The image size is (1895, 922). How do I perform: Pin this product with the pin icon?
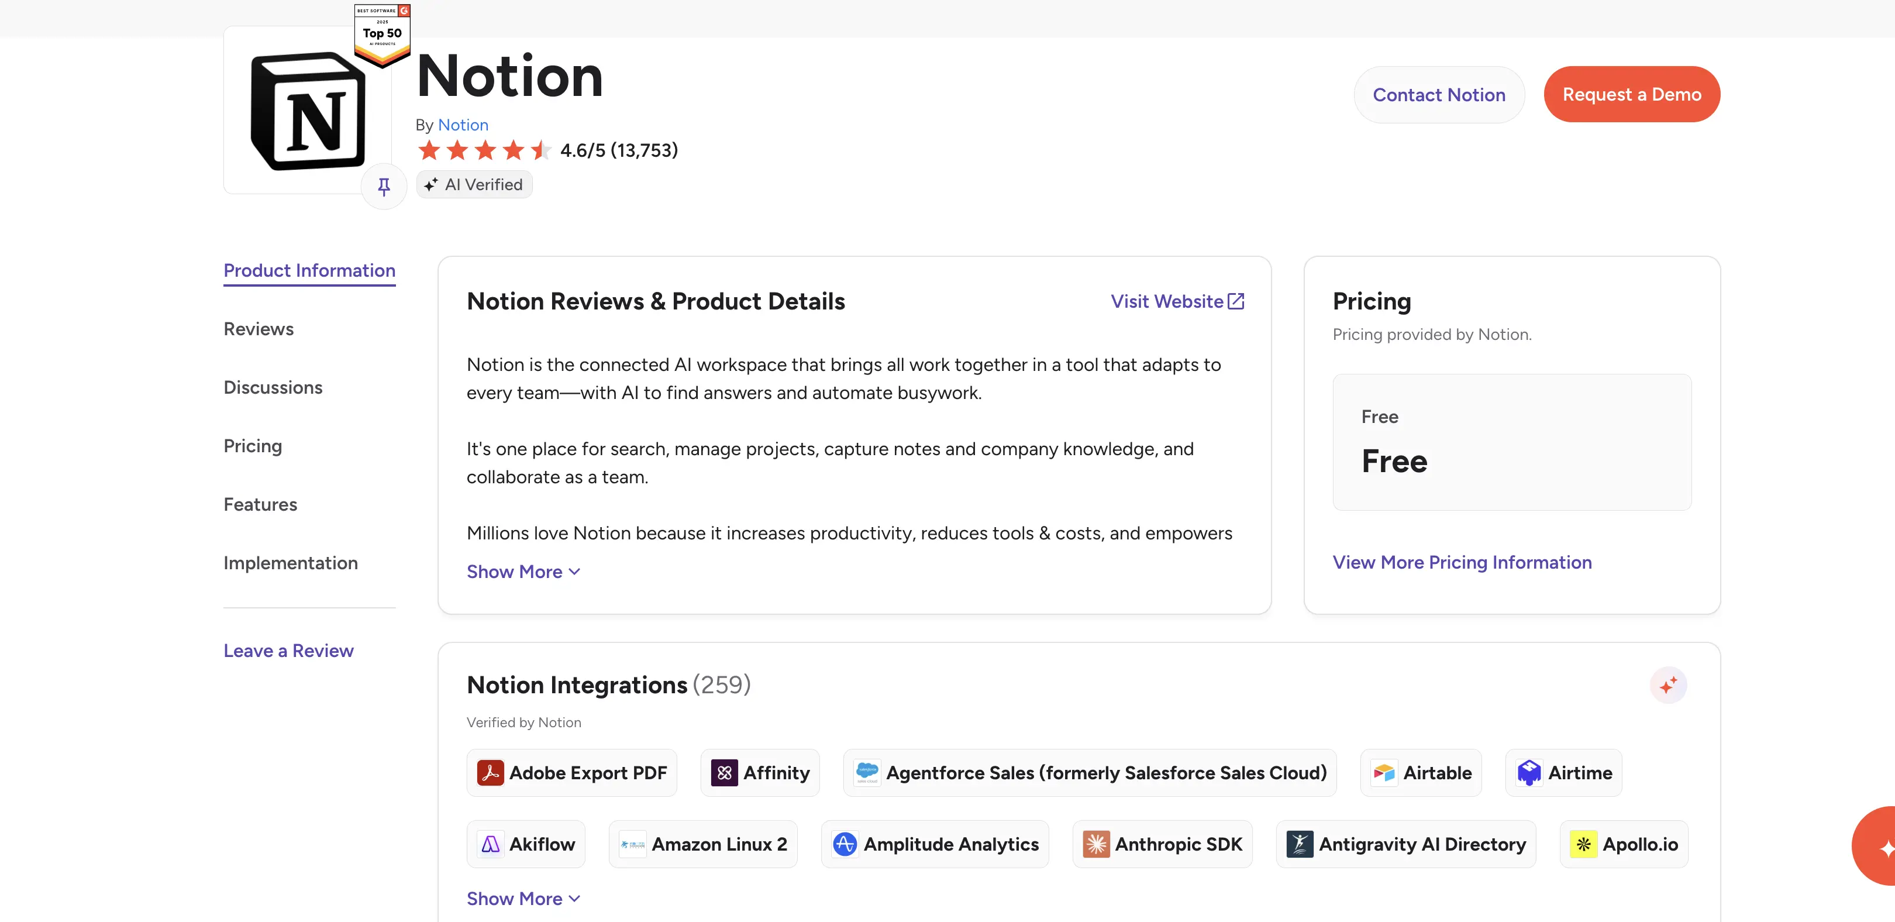click(384, 187)
